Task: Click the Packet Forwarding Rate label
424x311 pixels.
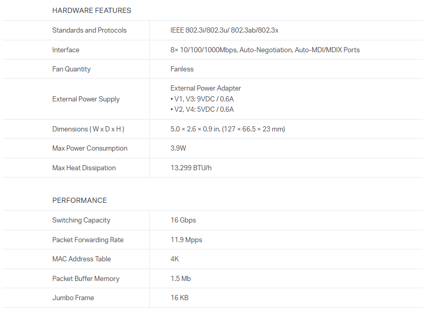Action: coord(88,240)
